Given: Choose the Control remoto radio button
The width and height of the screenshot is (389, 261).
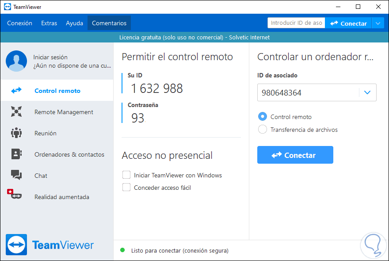Looking at the screenshot, I should [263, 116].
